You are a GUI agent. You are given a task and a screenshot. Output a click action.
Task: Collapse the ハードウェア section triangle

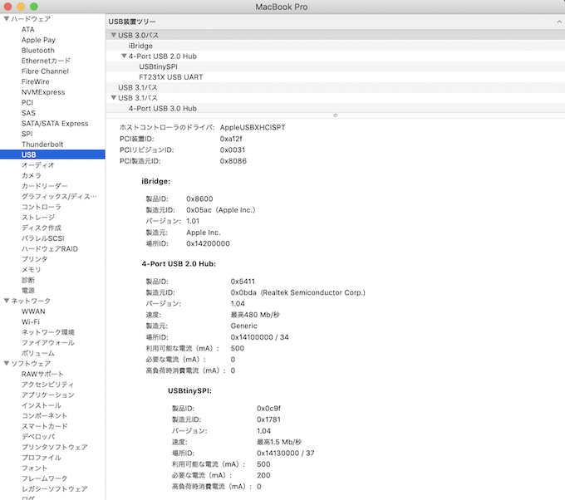click(x=6, y=19)
